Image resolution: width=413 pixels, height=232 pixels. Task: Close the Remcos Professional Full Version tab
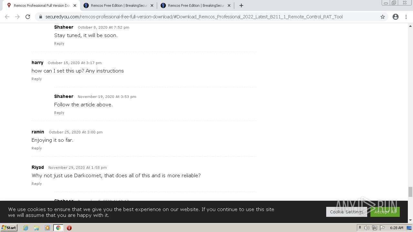click(75, 5)
